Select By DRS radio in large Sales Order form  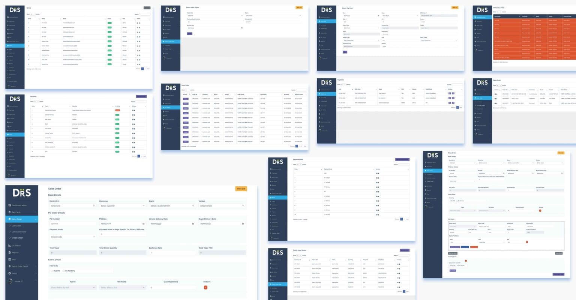point(52,271)
